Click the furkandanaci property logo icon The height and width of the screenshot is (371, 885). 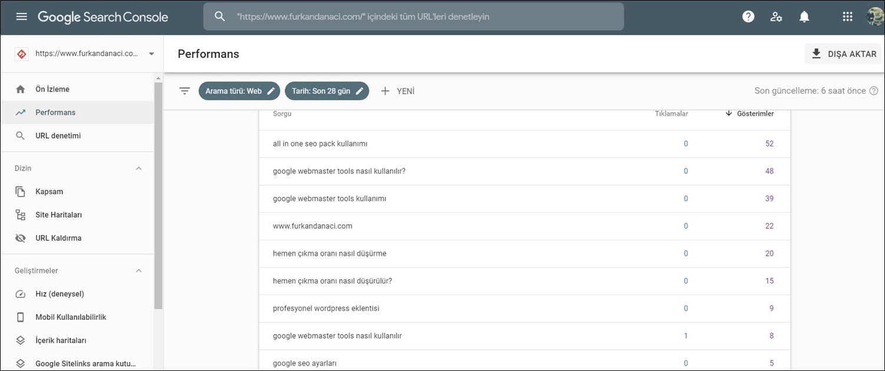pyautogui.click(x=21, y=54)
